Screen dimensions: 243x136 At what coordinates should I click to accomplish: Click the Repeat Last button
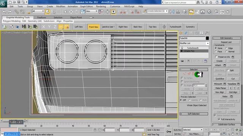point(226,42)
